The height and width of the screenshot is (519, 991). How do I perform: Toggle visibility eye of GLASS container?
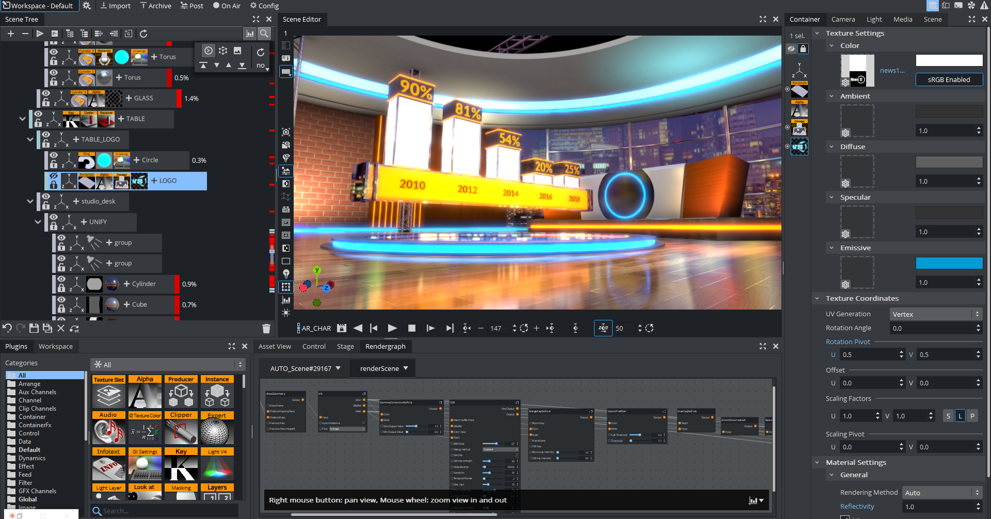(x=46, y=93)
